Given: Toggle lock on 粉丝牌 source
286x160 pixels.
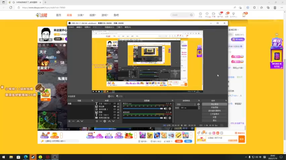Looking at the screenshot, I should (118, 106).
